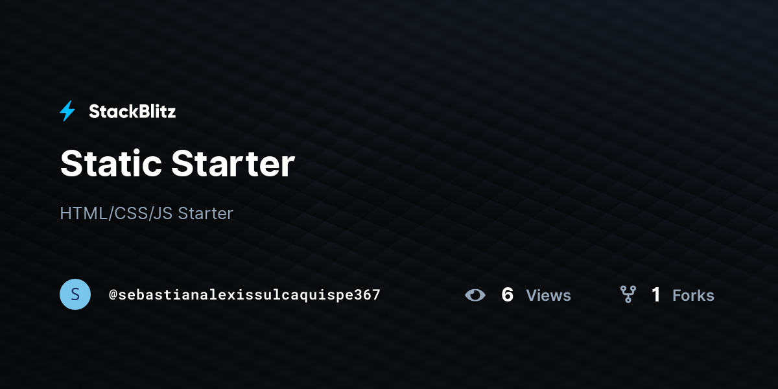The height and width of the screenshot is (389, 778).
Task: Select the HTML/CSS/JS Starter description
Action: pos(147,213)
